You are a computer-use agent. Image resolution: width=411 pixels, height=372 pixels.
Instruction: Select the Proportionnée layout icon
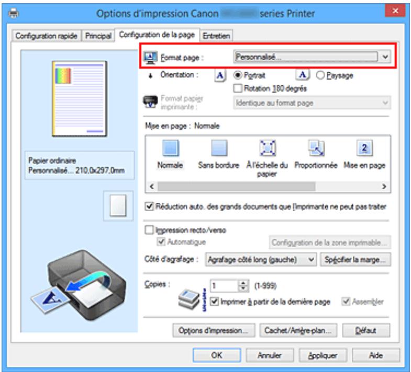(x=316, y=148)
